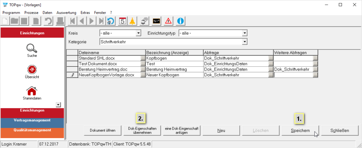Click the black monitor graph toolbar icon

point(157,21)
